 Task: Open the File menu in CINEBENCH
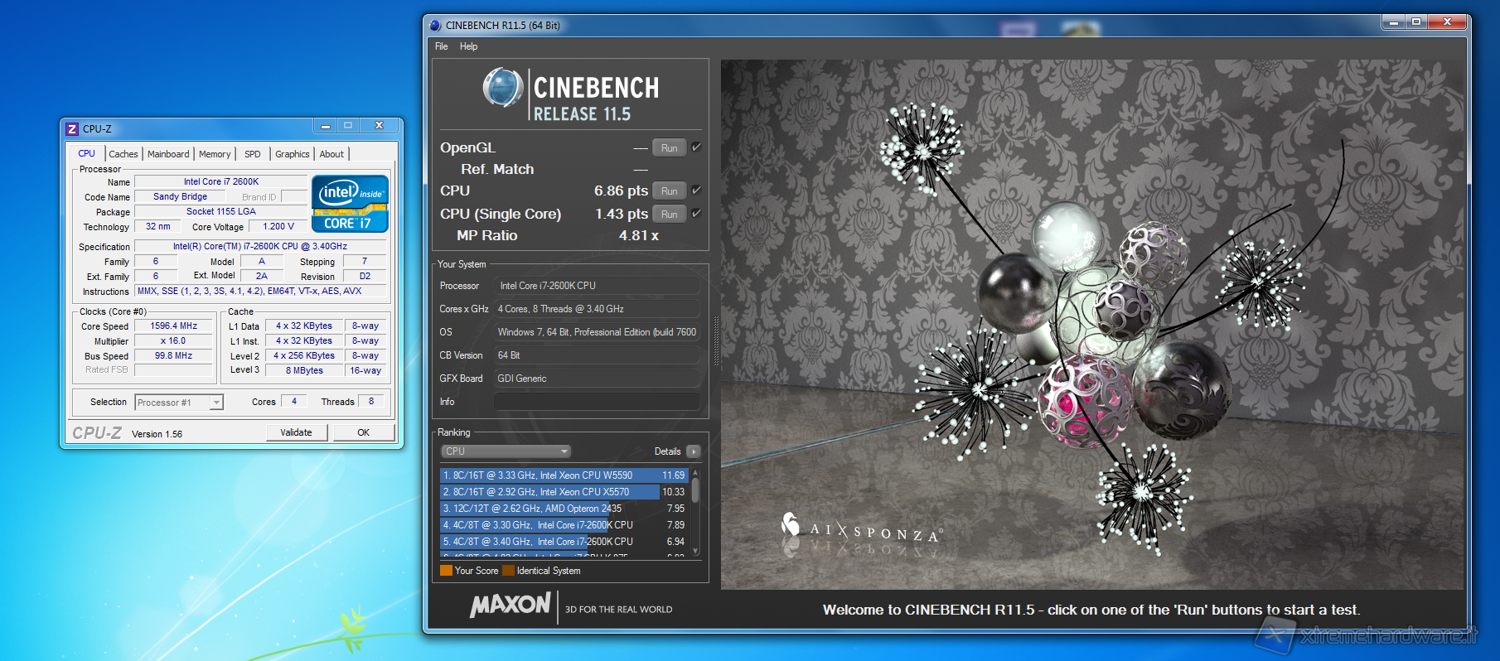pyautogui.click(x=442, y=46)
